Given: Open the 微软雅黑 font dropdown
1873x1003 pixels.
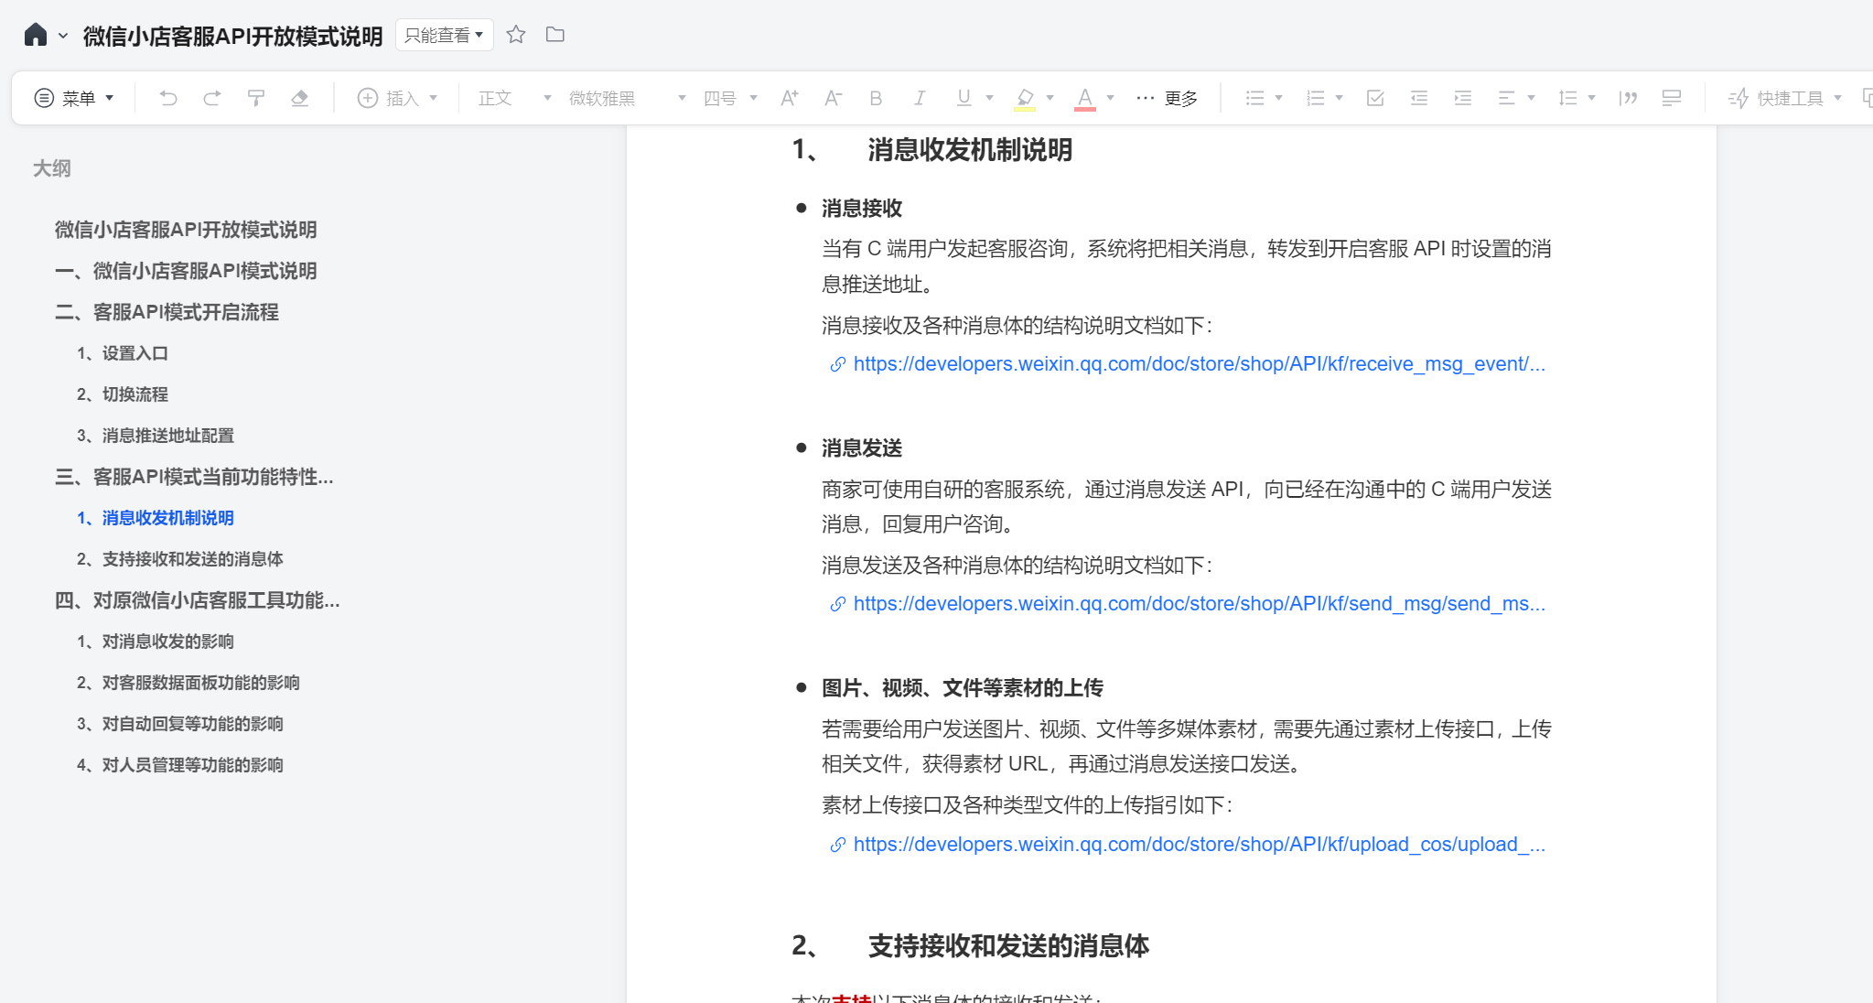Looking at the screenshot, I should coord(627,98).
